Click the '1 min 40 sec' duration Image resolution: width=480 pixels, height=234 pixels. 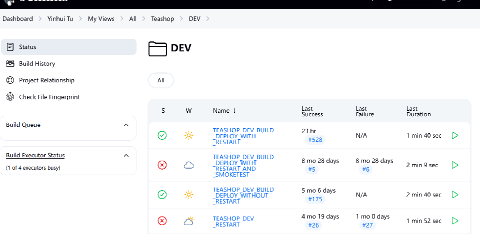click(x=423, y=135)
